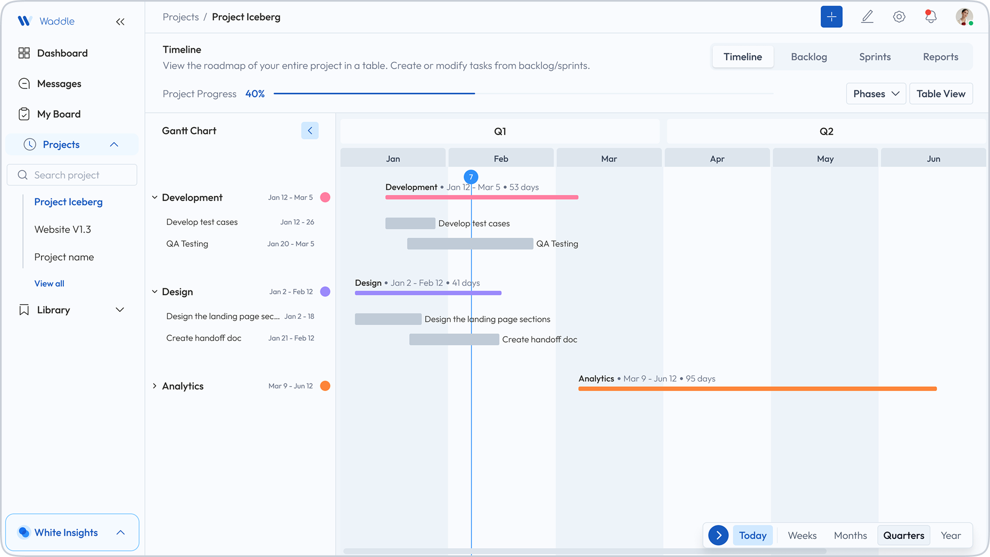
Task: Click the pencil edit icon
Action: click(867, 17)
